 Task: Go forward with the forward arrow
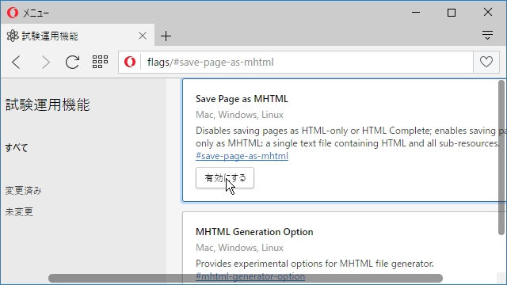46,62
